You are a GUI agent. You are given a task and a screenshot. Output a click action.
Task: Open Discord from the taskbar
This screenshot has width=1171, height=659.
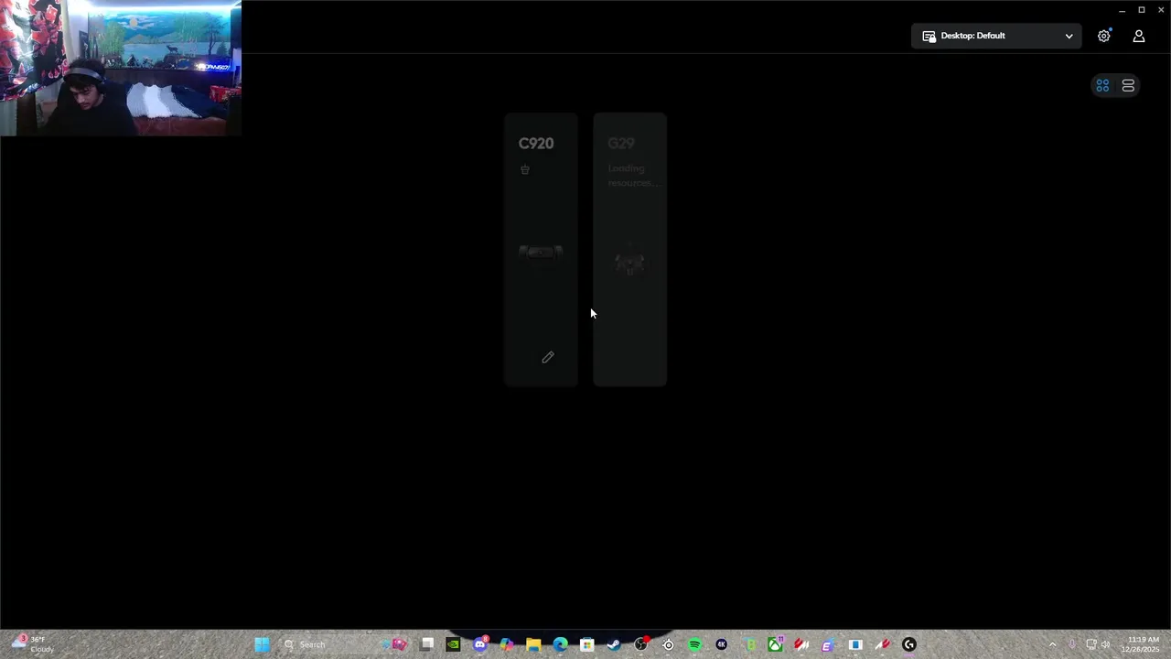pyautogui.click(x=480, y=644)
